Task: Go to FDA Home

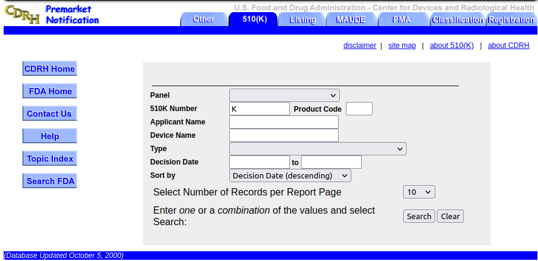Action: tap(50, 91)
